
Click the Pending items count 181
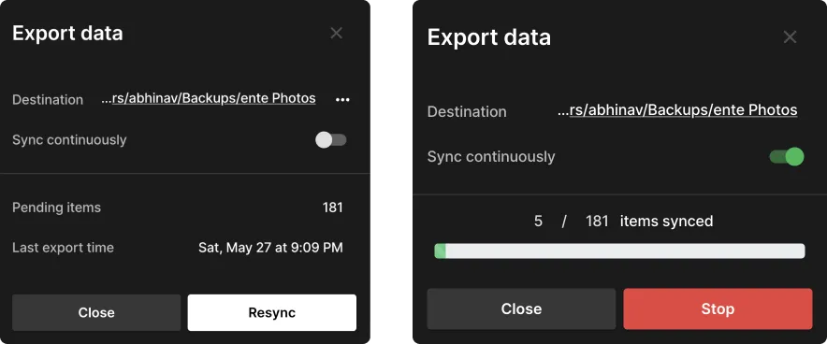pos(333,208)
